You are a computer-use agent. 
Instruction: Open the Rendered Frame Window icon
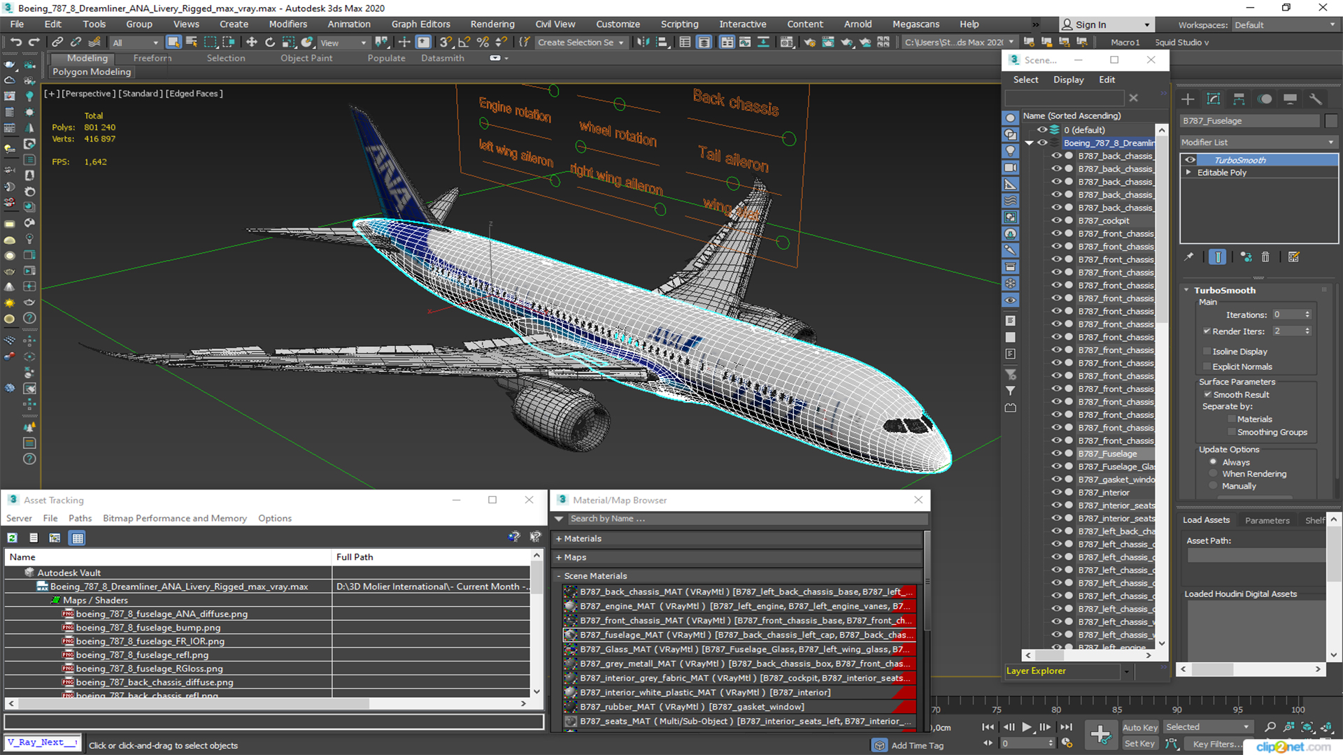[828, 43]
